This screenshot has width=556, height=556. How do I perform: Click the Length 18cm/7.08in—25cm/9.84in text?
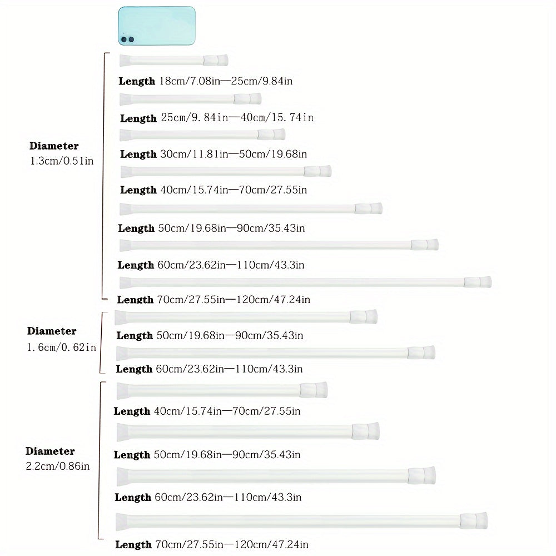point(206,81)
